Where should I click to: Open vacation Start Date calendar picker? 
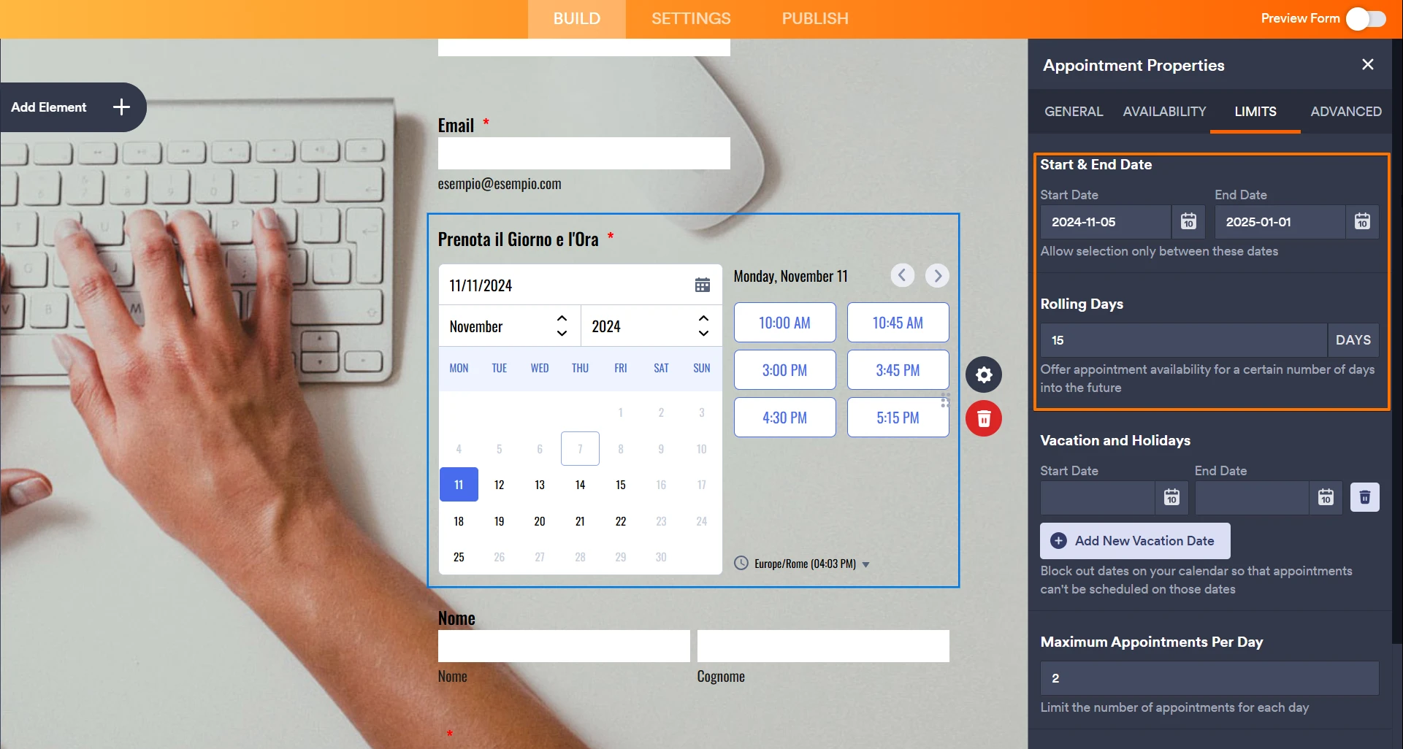coord(1171,498)
